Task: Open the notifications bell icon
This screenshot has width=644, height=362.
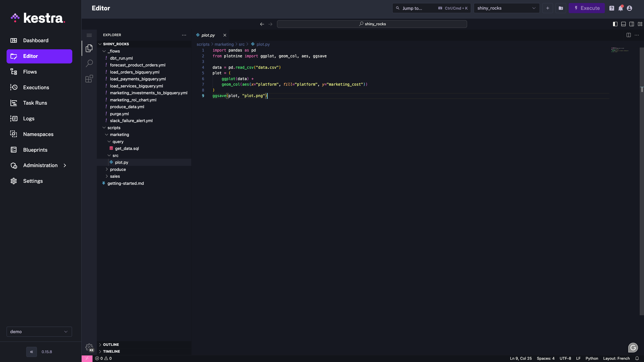Action: tap(620, 8)
